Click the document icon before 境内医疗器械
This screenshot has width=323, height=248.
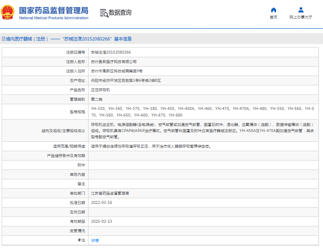4,39
